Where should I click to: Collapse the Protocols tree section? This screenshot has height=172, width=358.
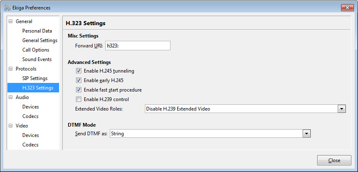(10, 69)
